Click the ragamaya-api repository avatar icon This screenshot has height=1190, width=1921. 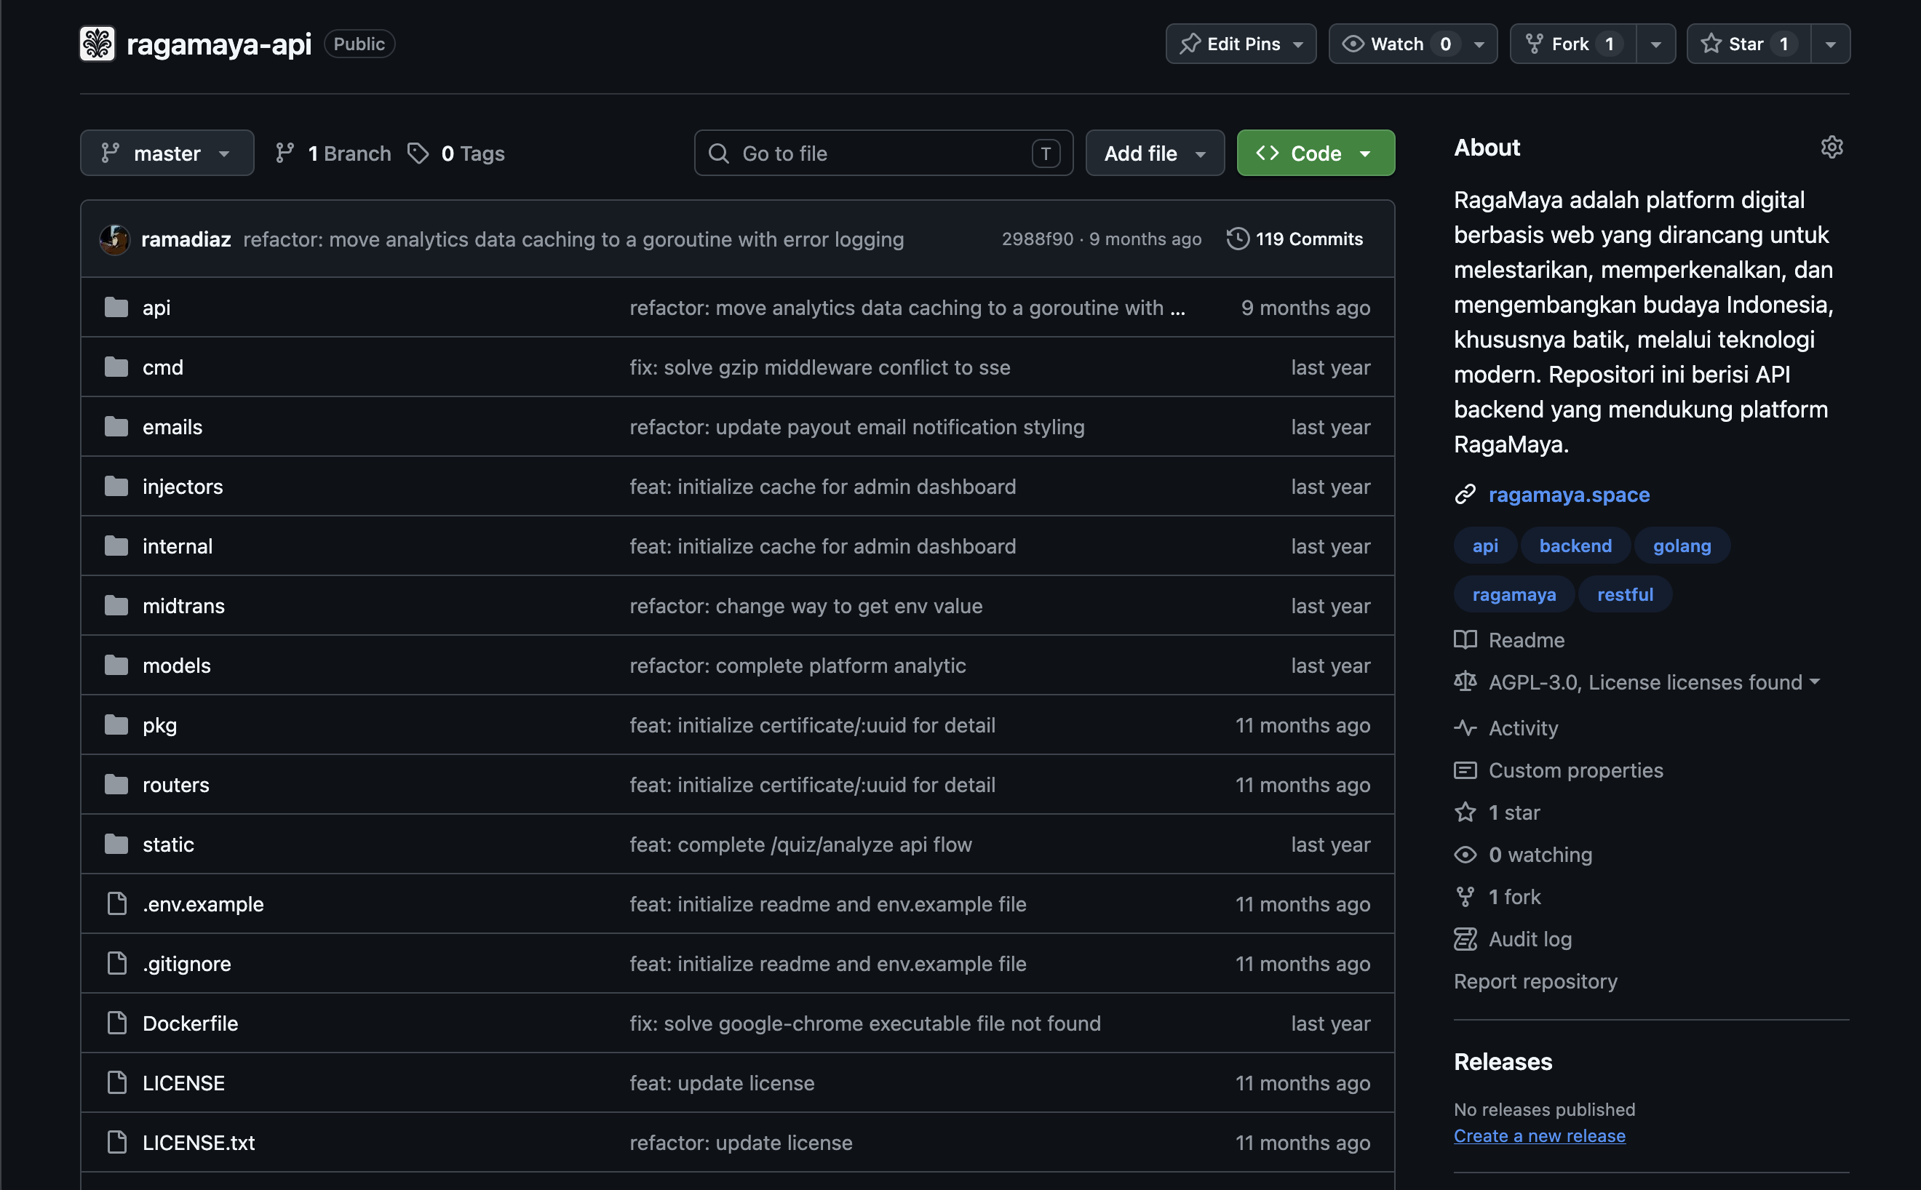[97, 44]
